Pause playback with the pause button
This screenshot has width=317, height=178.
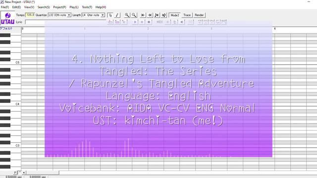[142, 22]
